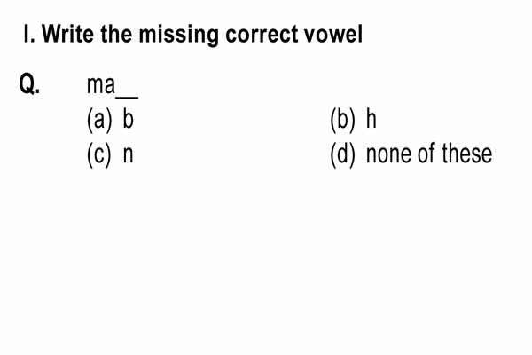Click the word "missing" in the heading

[179, 35]
